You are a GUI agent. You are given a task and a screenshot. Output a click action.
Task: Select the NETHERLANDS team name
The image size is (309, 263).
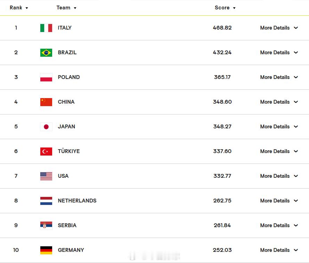click(77, 201)
